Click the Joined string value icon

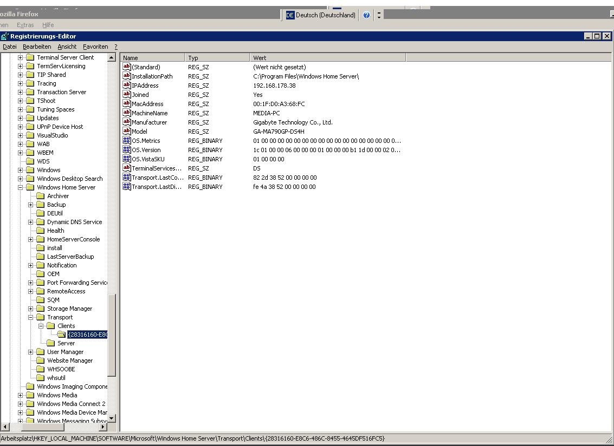[x=126, y=94]
